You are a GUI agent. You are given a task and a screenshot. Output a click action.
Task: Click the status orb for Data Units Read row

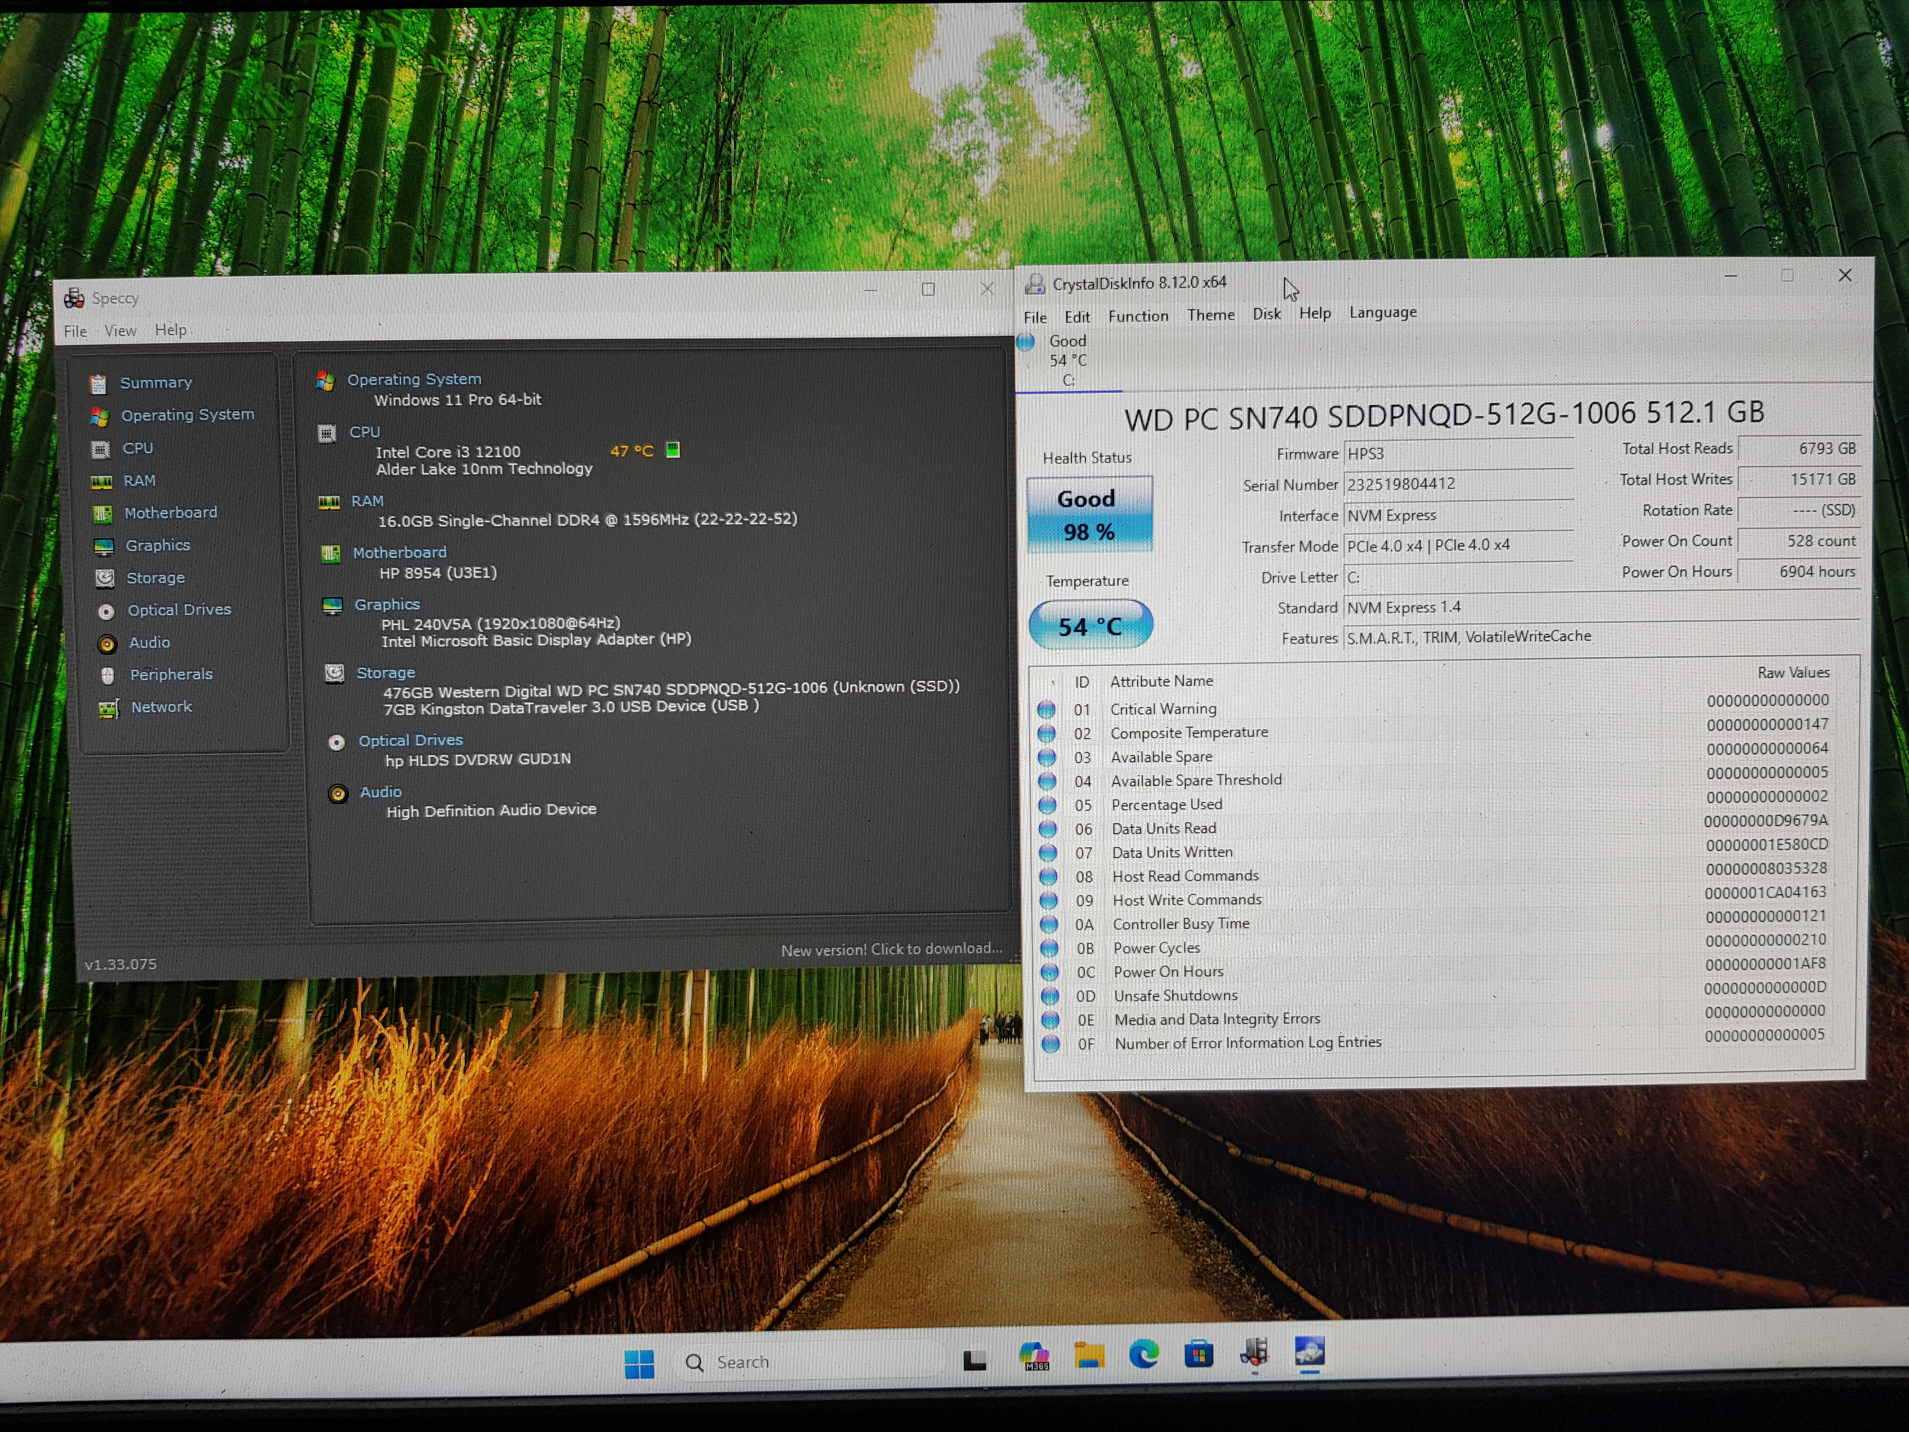tap(1048, 830)
